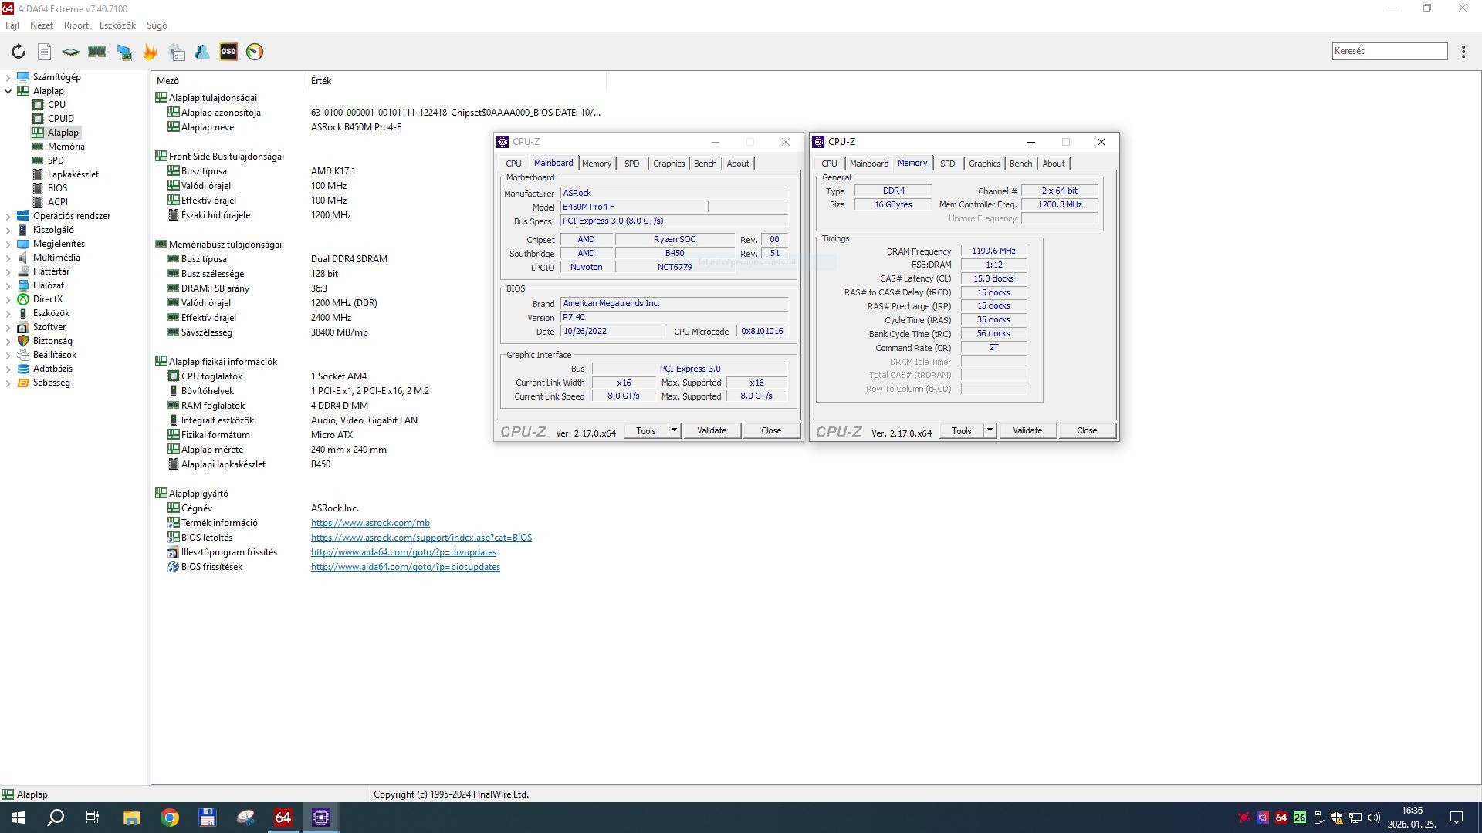Open the Report page icon
The height and width of the screenshot is (833, 1482).
point(45,52)
